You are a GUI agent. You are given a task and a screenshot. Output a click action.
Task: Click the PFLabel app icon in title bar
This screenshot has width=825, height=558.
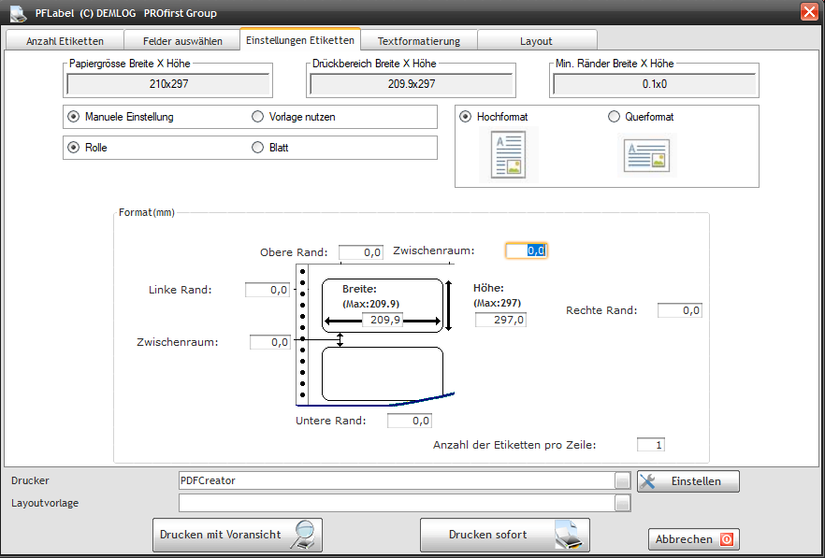pyautogui.click(x=18, y=13)
